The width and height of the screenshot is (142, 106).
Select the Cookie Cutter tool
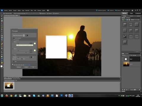(x=2, y=38)
